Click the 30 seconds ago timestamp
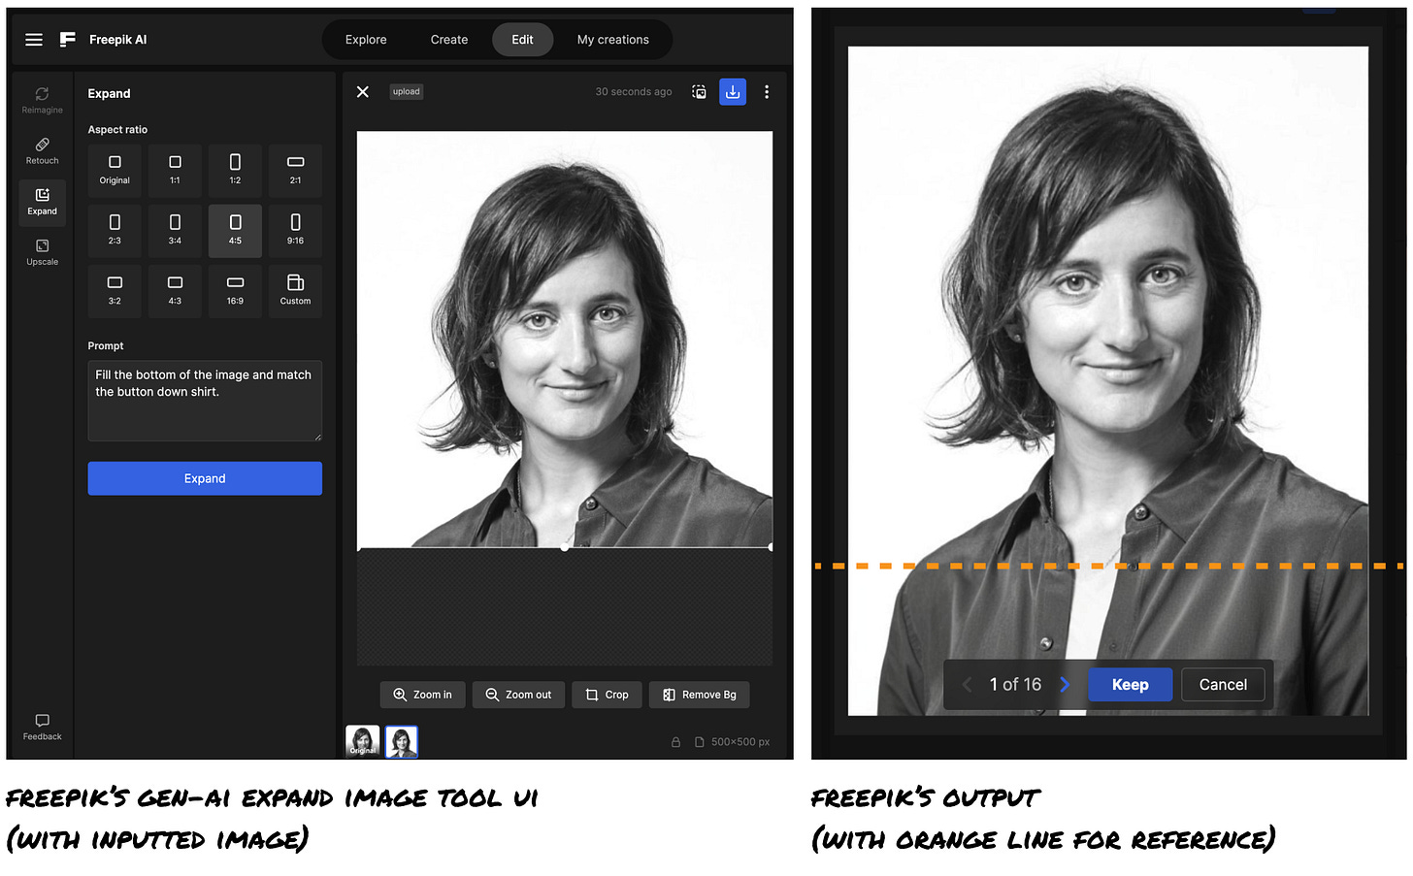Image resolution: width=1413 pixels, height=876 pixels. click(x=634, y=92)
